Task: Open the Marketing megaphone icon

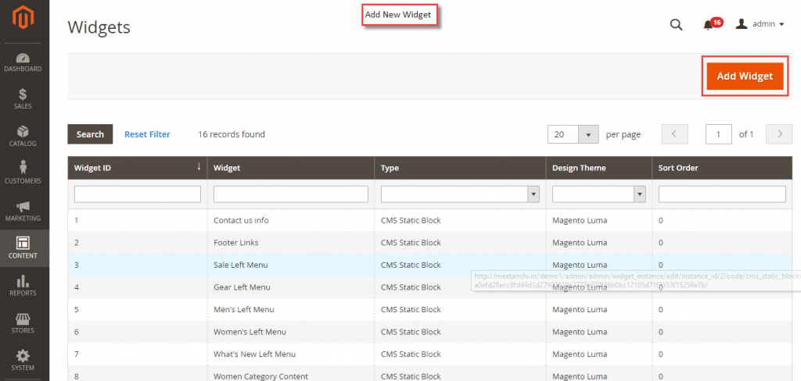Action: 23,211
